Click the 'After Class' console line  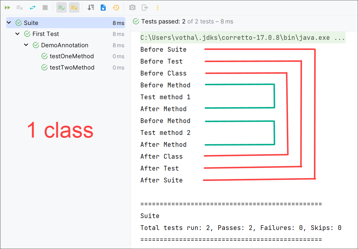tap(161, 157)
